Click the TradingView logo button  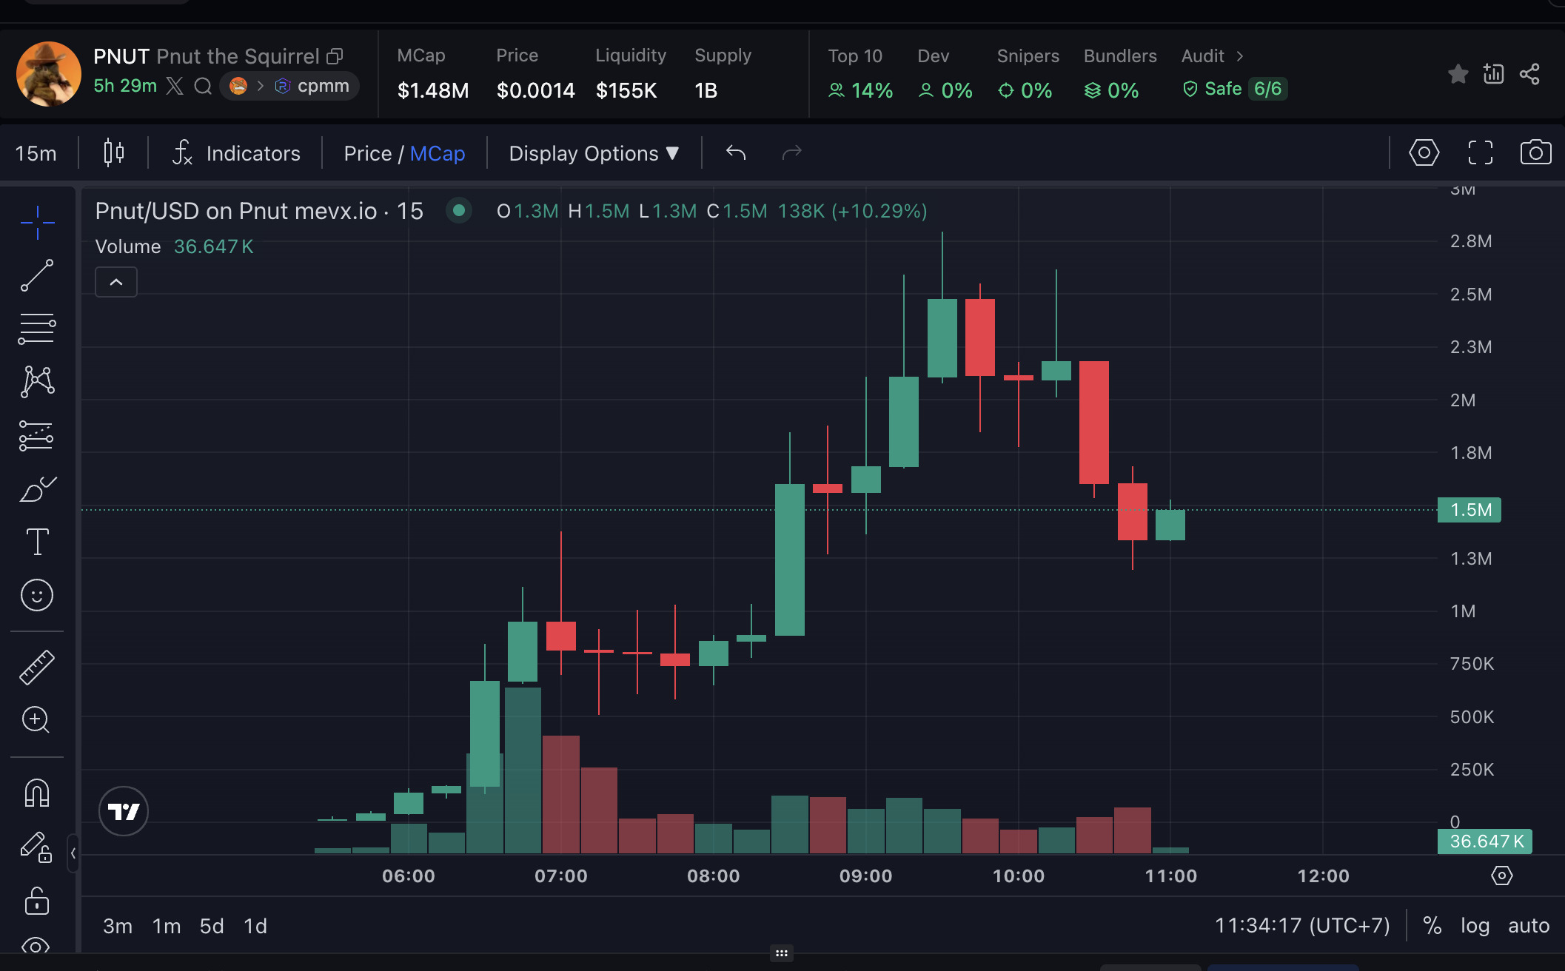(x=124, y=811)
